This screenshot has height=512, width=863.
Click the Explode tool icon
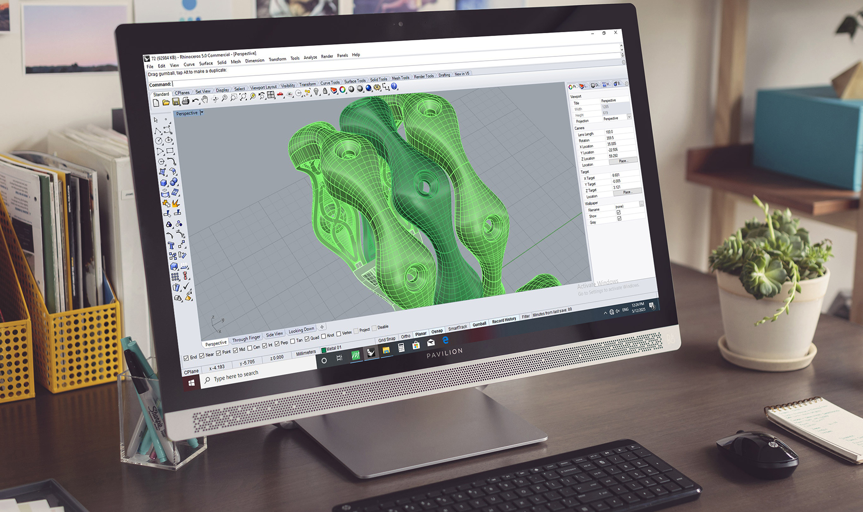[x=176, y=203]
